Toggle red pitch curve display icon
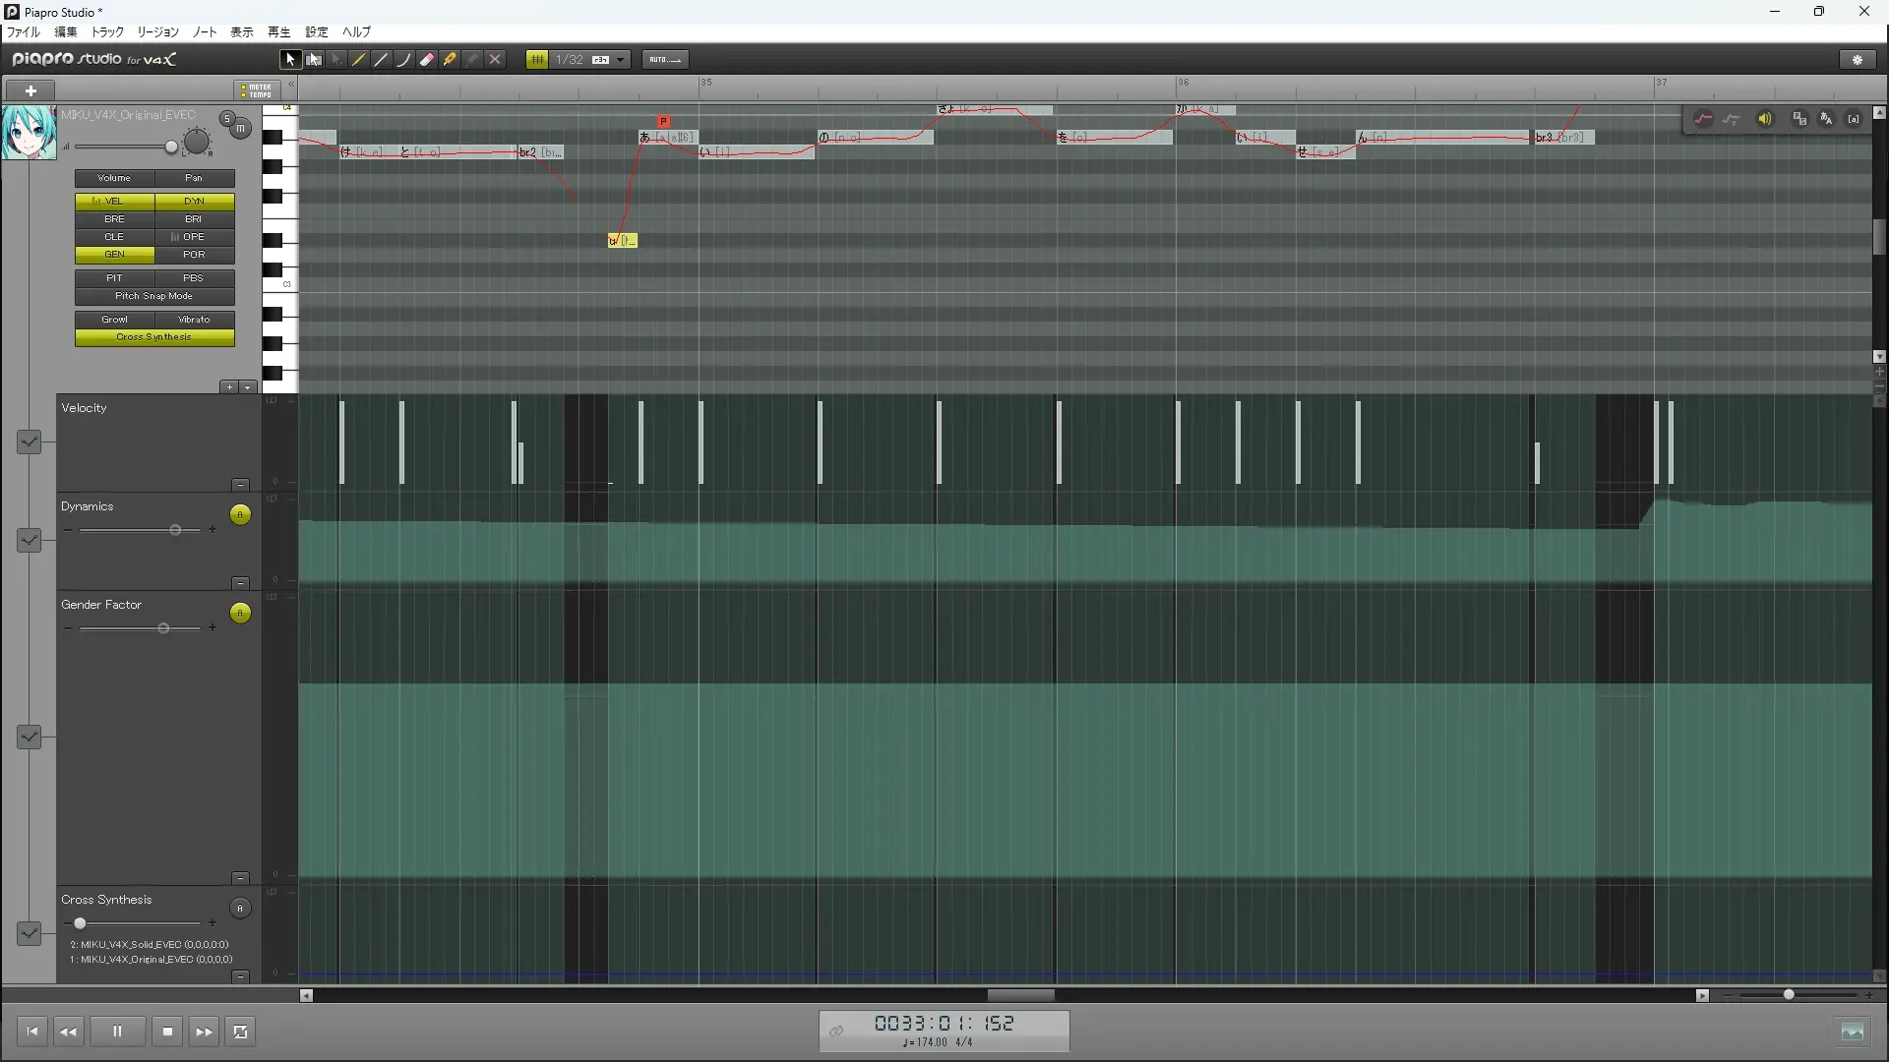The height and width of the screenshot is (1062, 1889). [1703, 119]
